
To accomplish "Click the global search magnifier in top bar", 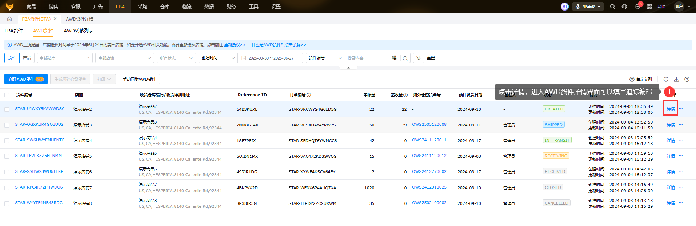I will click(612, 7).
